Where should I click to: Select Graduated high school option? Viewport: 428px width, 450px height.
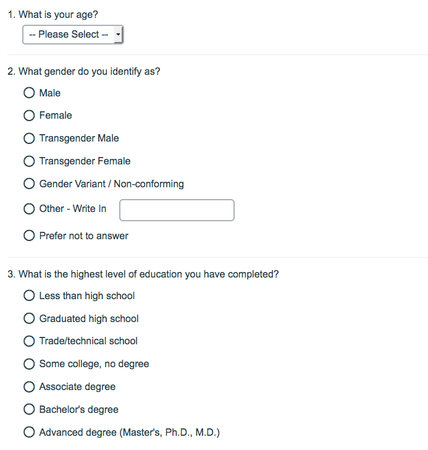tap(29, 319)
